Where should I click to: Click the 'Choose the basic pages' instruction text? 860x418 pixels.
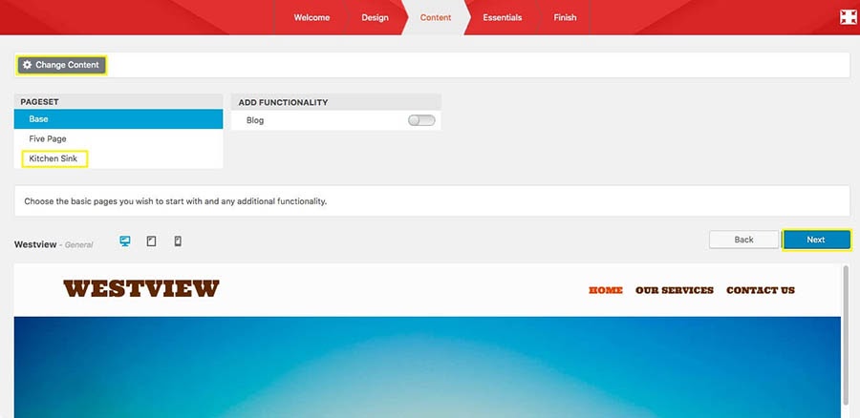(x=176, y=201)
